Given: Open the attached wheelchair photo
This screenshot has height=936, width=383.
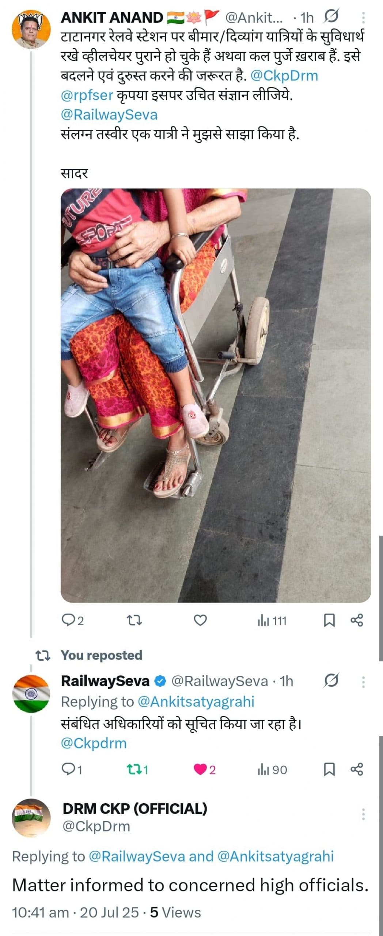Looking at the screenshot, I should coord(216,395).
